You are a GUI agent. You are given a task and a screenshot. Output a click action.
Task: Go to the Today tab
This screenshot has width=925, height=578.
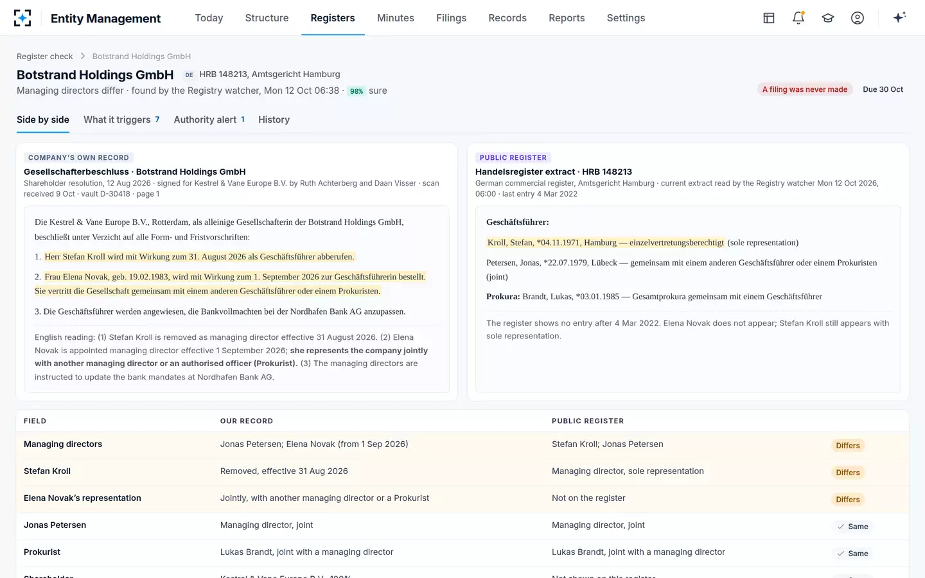209,18
